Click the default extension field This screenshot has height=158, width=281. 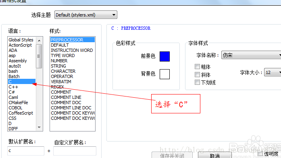(26, 151)
